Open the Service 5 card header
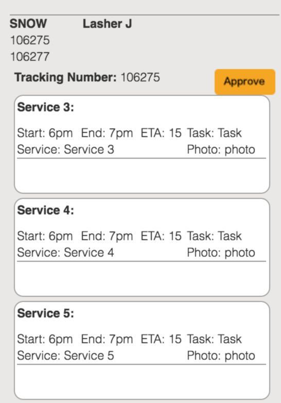Image resolution: width=281 pixels, height=403 pixels. 46,313
